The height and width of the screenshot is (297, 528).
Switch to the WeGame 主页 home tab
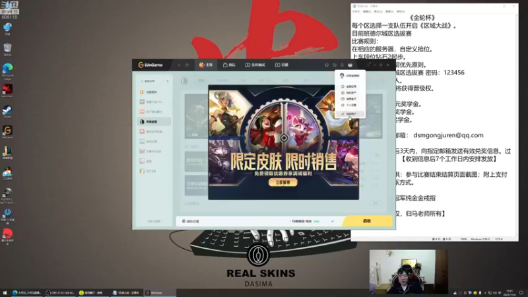click(206, 65)
